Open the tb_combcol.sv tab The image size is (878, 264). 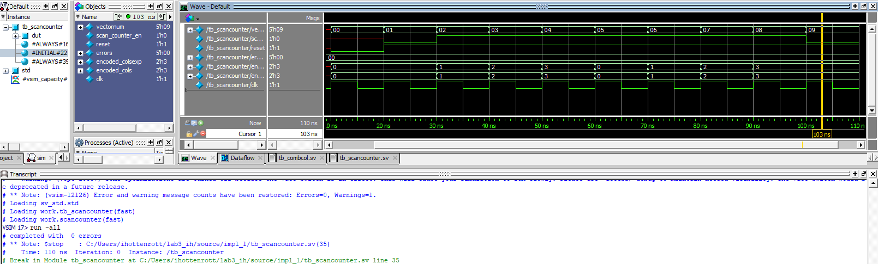tap(297, 158)
